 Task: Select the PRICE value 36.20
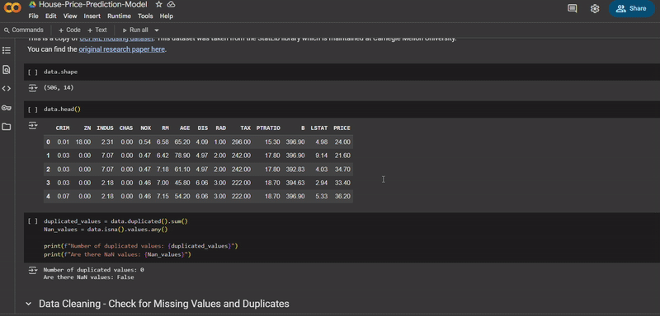click(342, 197)
